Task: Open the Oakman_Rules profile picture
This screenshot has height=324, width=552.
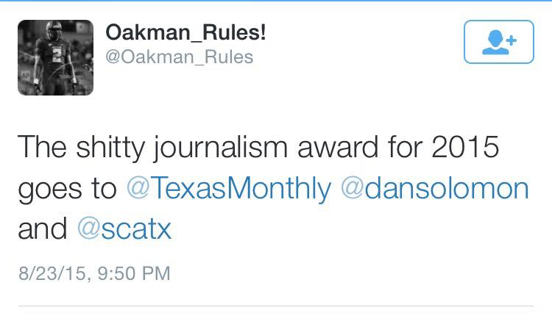Action: 55,58
